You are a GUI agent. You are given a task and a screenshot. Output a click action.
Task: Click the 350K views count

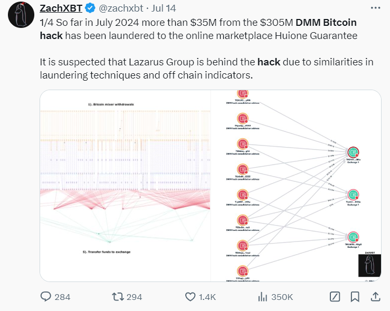(282, 297)
